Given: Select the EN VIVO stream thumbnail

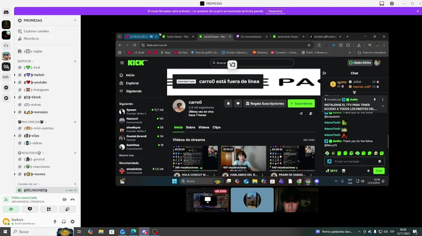Looking at the screenshot, I should click(x=208, y=200).
